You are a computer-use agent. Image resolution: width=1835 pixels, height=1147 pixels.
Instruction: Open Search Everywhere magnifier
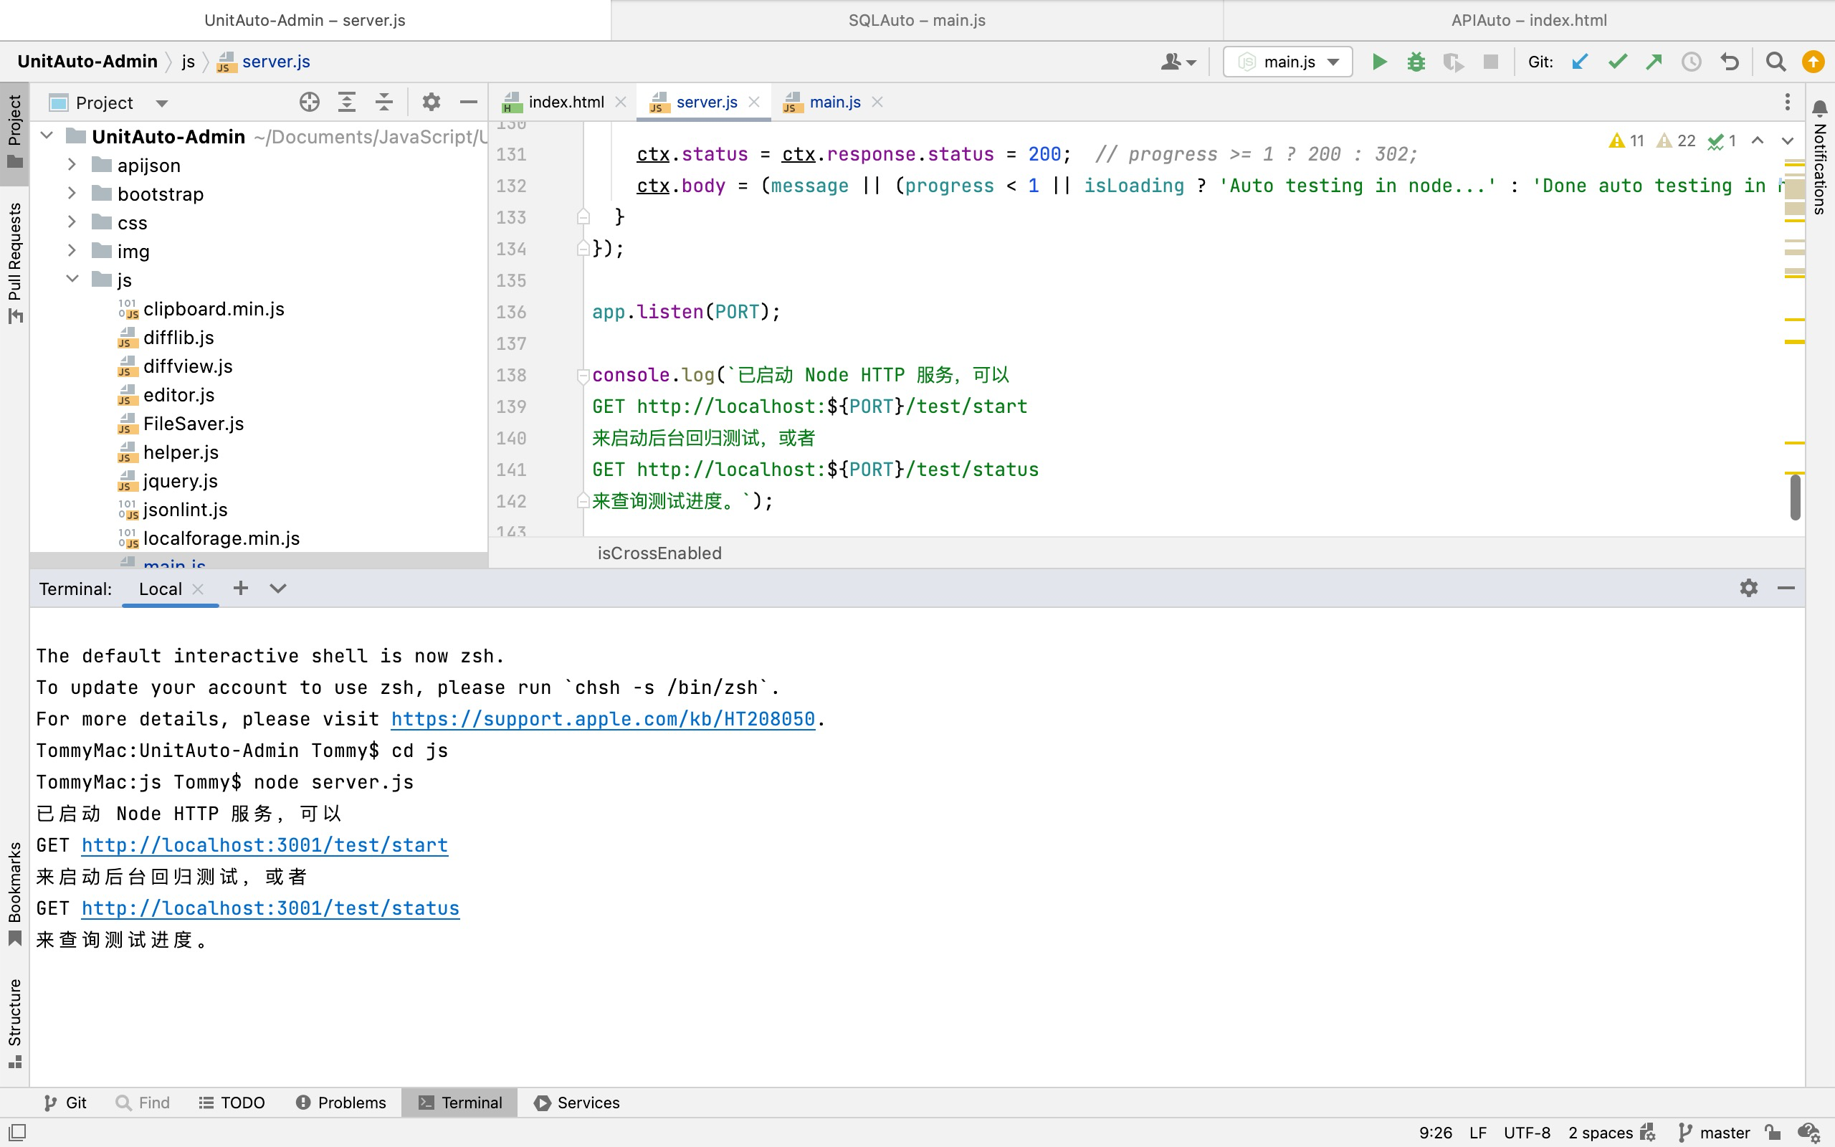pyautogui.click(x=1775, y=62)
